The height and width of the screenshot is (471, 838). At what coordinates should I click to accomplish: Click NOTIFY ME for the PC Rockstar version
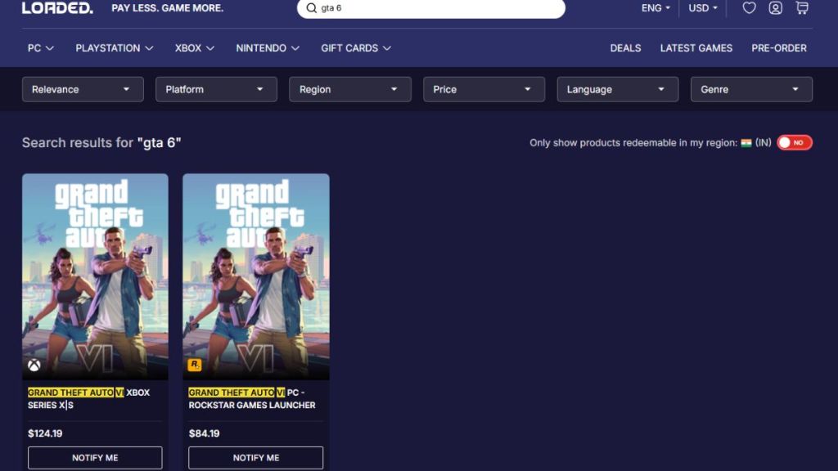(x=255, y=458)
